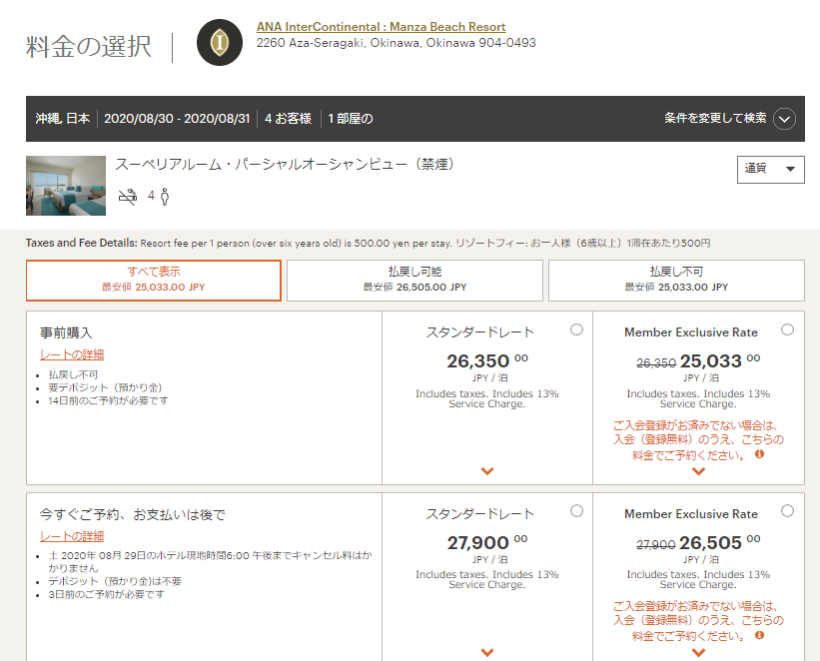Select advance purchase Member Exclusive Rate radio
This screenshot has width=820, height=661.
tap(787, 330)
